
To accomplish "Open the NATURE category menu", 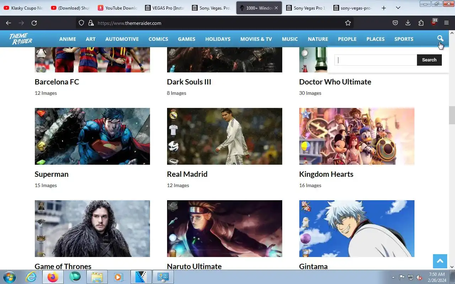I will point(318,39).
